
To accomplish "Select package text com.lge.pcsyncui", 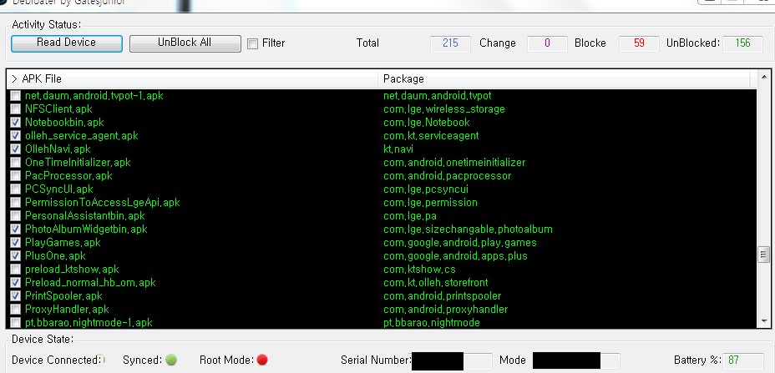I will (x=426, y=189).
